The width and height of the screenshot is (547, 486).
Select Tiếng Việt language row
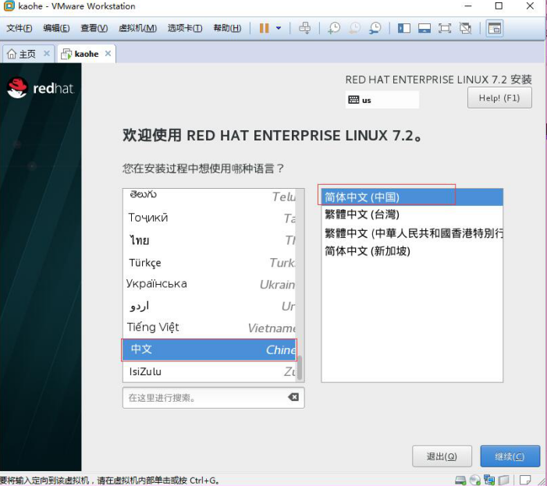209,328
